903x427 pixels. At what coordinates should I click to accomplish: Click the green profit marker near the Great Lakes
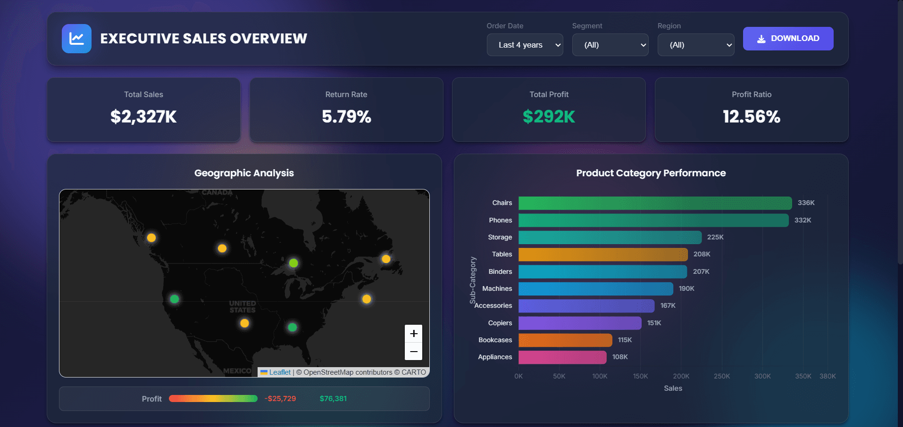tap(293, 264)
